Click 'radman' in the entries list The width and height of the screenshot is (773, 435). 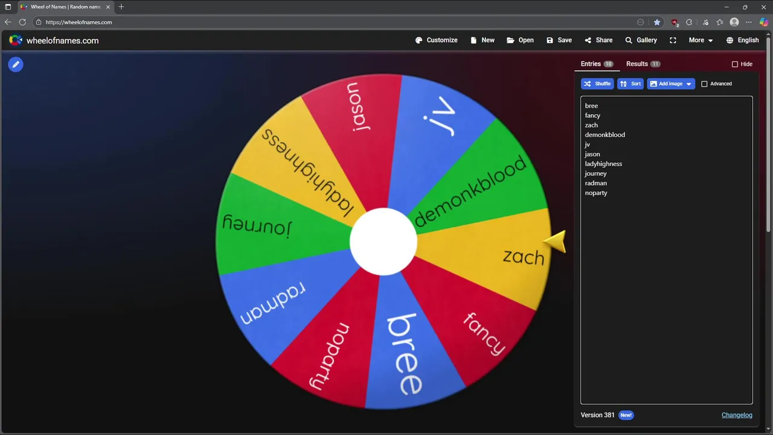(x=595, y=183)
